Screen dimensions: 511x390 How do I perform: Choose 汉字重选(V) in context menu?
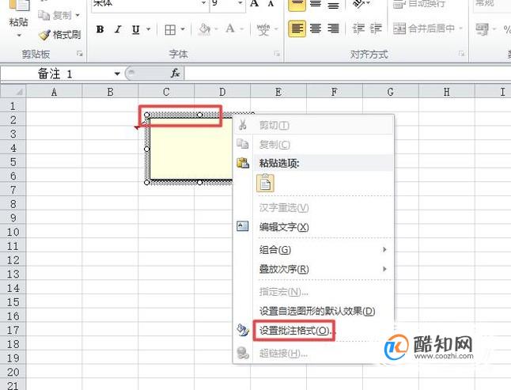pos(313,207)
